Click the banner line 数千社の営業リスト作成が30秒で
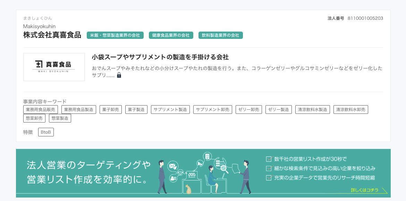This screenshot has width=406, height=201. (x=310, y=159)
